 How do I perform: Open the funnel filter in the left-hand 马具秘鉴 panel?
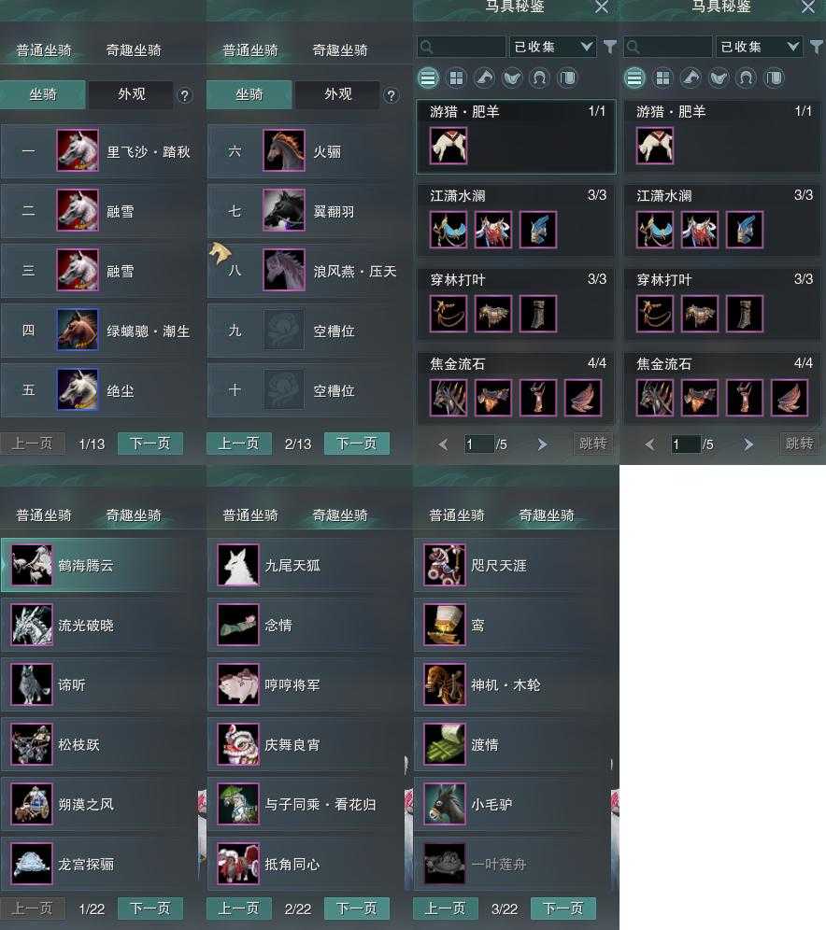click(609, 47)
